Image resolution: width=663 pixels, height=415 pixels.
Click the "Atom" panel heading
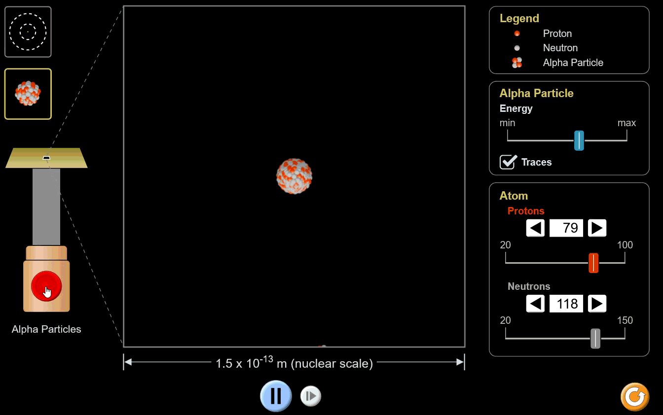coord(514,196)
